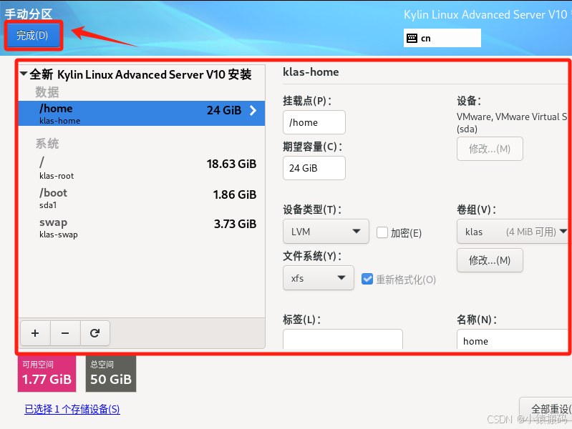
Task: Select the /home klas-home partition row
Action: [x=142, y=114]
